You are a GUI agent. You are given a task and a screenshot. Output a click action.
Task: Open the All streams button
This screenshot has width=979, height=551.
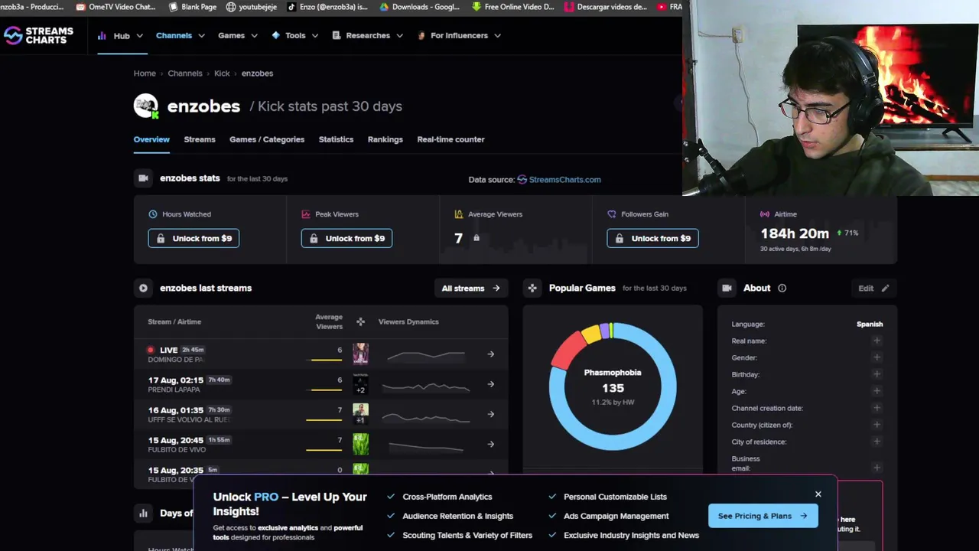click(470, 289)
